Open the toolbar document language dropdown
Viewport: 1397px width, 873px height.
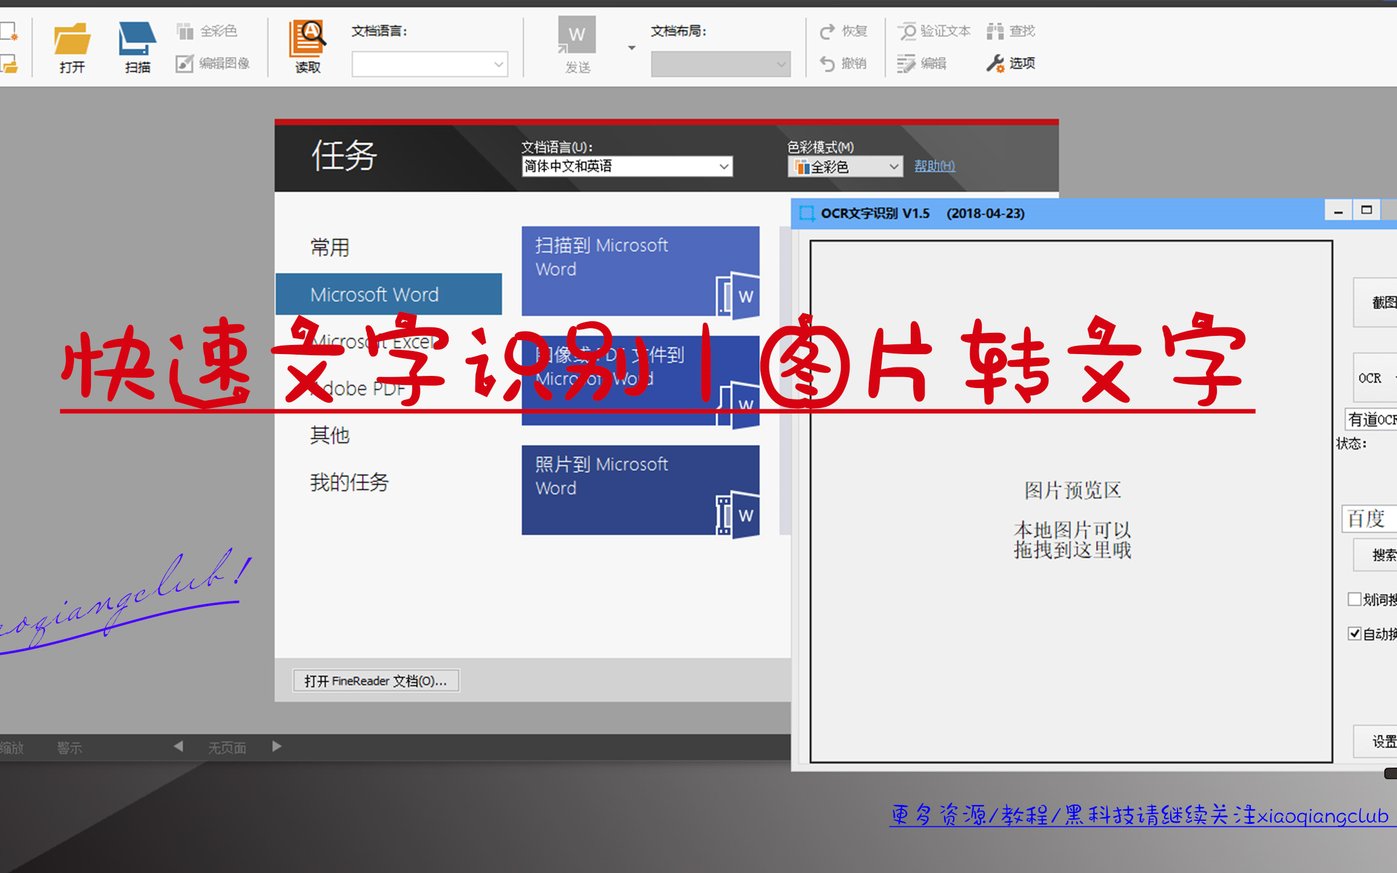click(430, 64)
